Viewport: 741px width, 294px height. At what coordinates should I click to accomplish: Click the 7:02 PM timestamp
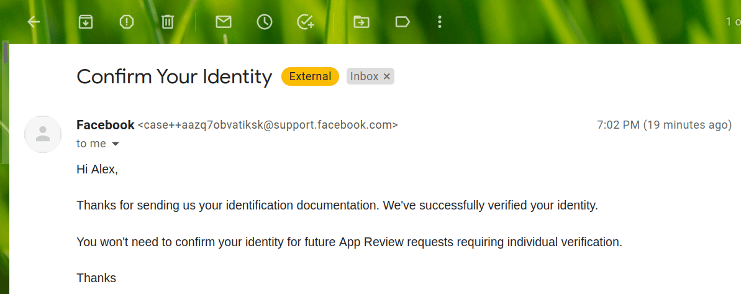click(x=664, y=126)
